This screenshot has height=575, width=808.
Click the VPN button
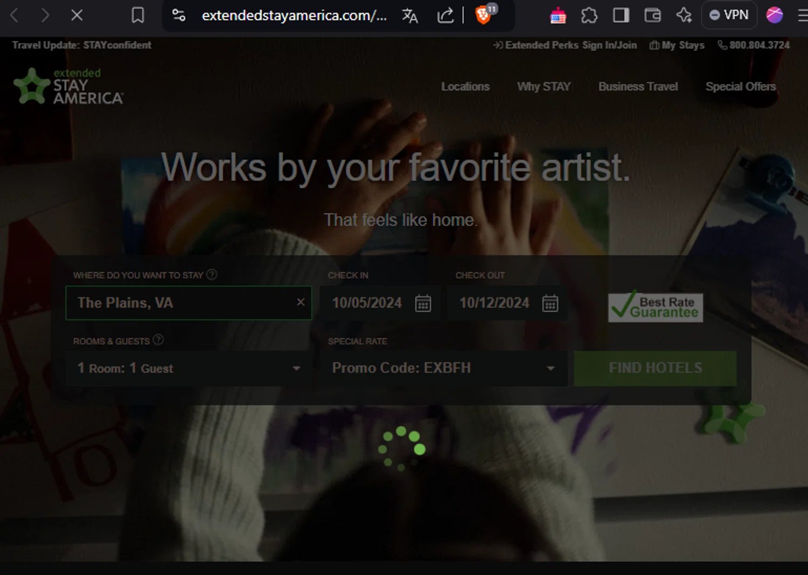(x=729, y=15)
